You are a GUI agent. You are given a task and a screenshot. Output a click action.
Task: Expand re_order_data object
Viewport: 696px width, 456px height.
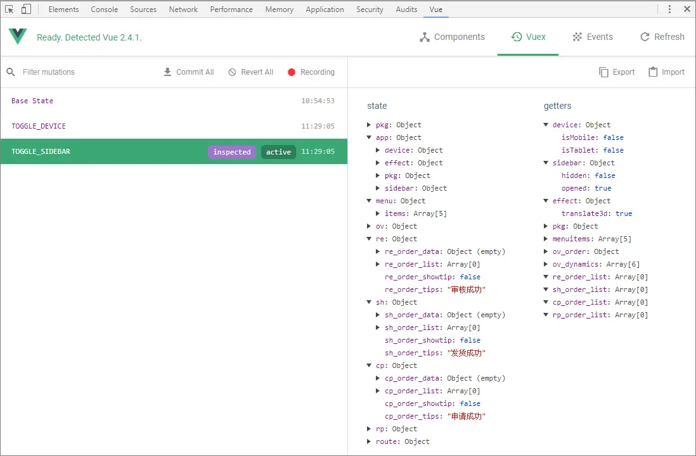tap(378, 251)
